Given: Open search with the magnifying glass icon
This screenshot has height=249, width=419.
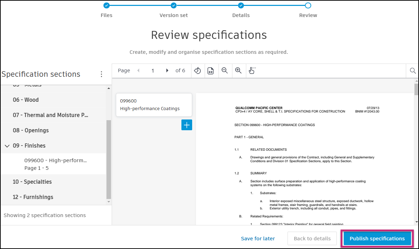Looking at the screenshot, I should [x=413, y=70].
